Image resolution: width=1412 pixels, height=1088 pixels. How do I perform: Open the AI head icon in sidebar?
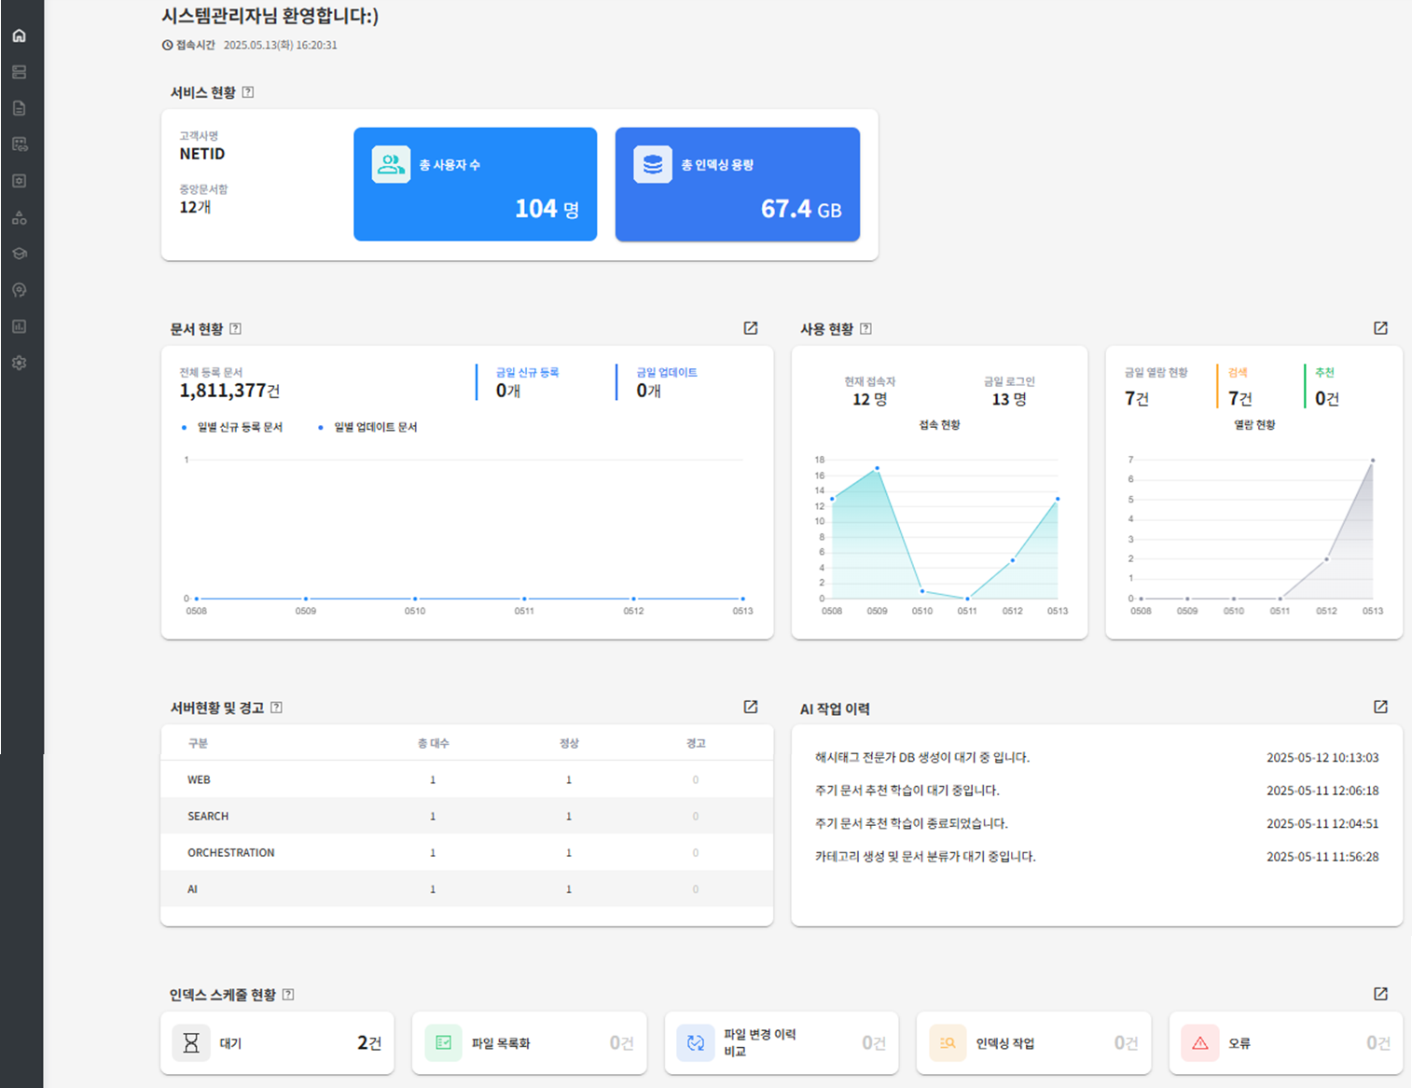point(19,290)
